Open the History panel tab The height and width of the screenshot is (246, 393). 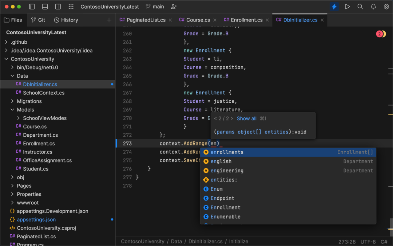[x=66, y=20]
